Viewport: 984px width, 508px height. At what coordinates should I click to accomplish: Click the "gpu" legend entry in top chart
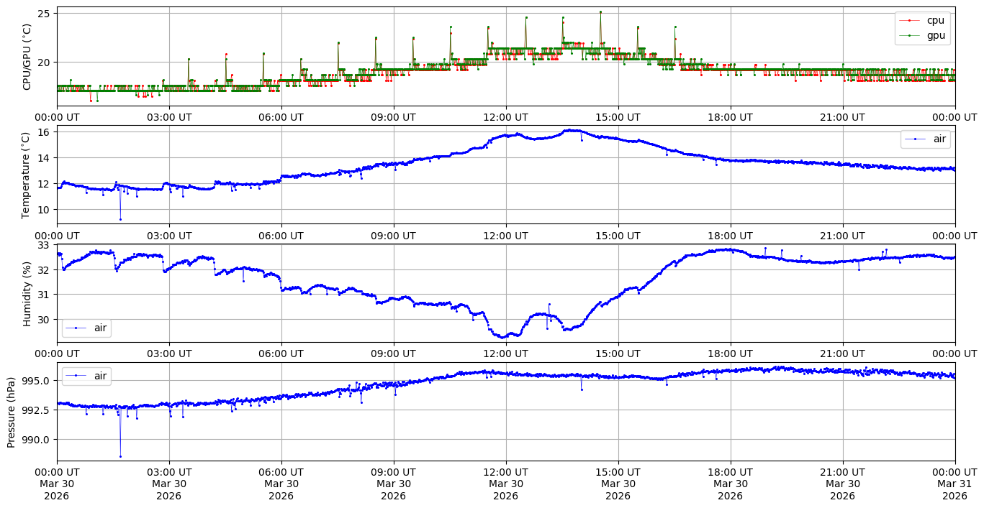coord(936,35)
